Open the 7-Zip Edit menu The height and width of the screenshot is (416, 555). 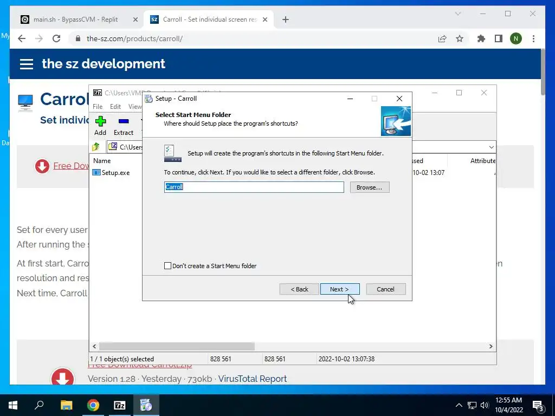(x=115, y=107)
